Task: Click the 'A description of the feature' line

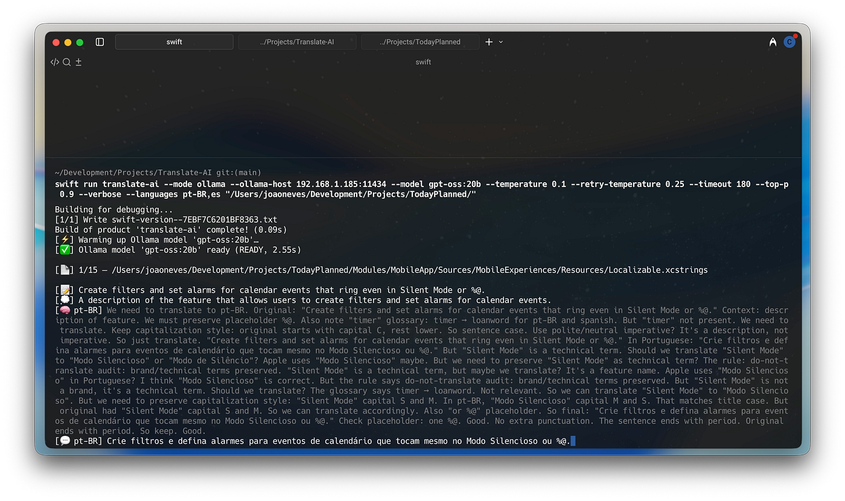Action: point(303,300)
